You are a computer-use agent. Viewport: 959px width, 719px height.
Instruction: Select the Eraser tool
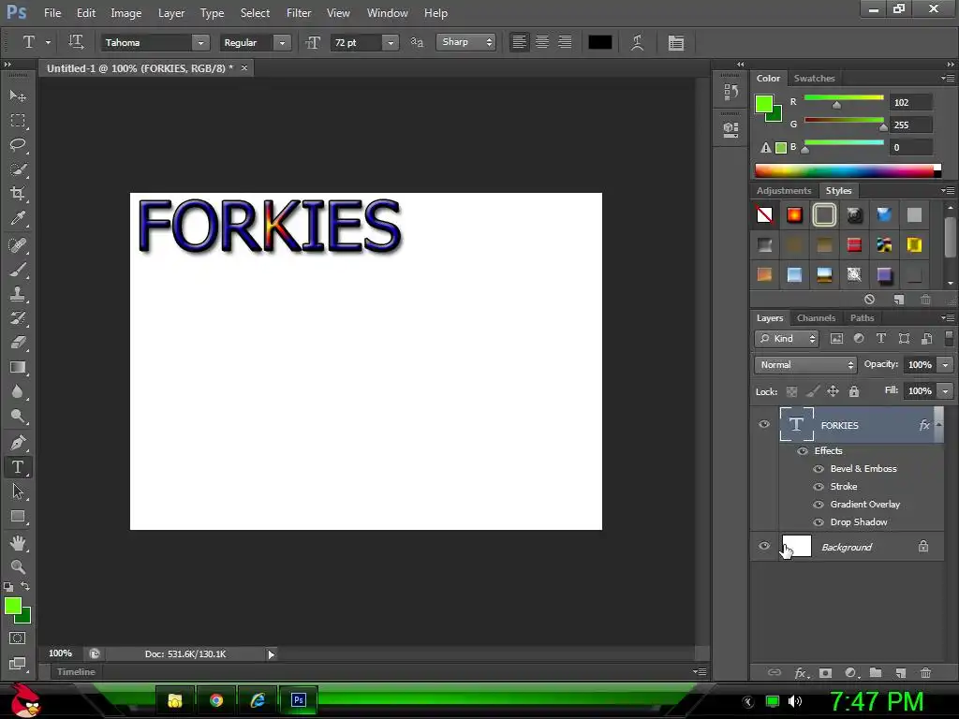(x=18, y=343)
